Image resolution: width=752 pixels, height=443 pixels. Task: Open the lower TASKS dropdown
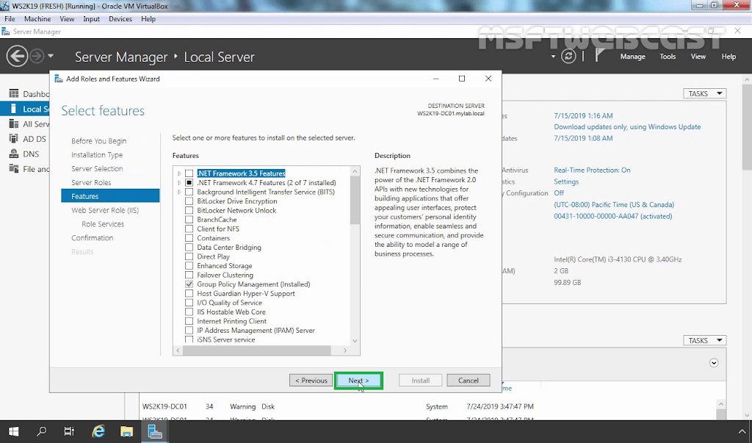click(x=704, y=340)
